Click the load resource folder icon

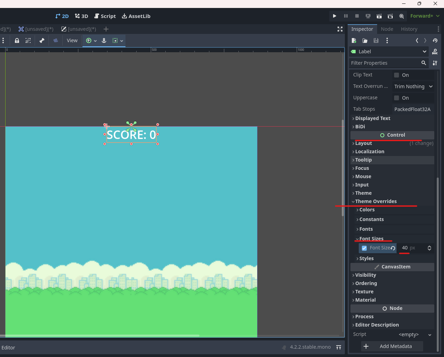tap(365, 40)
